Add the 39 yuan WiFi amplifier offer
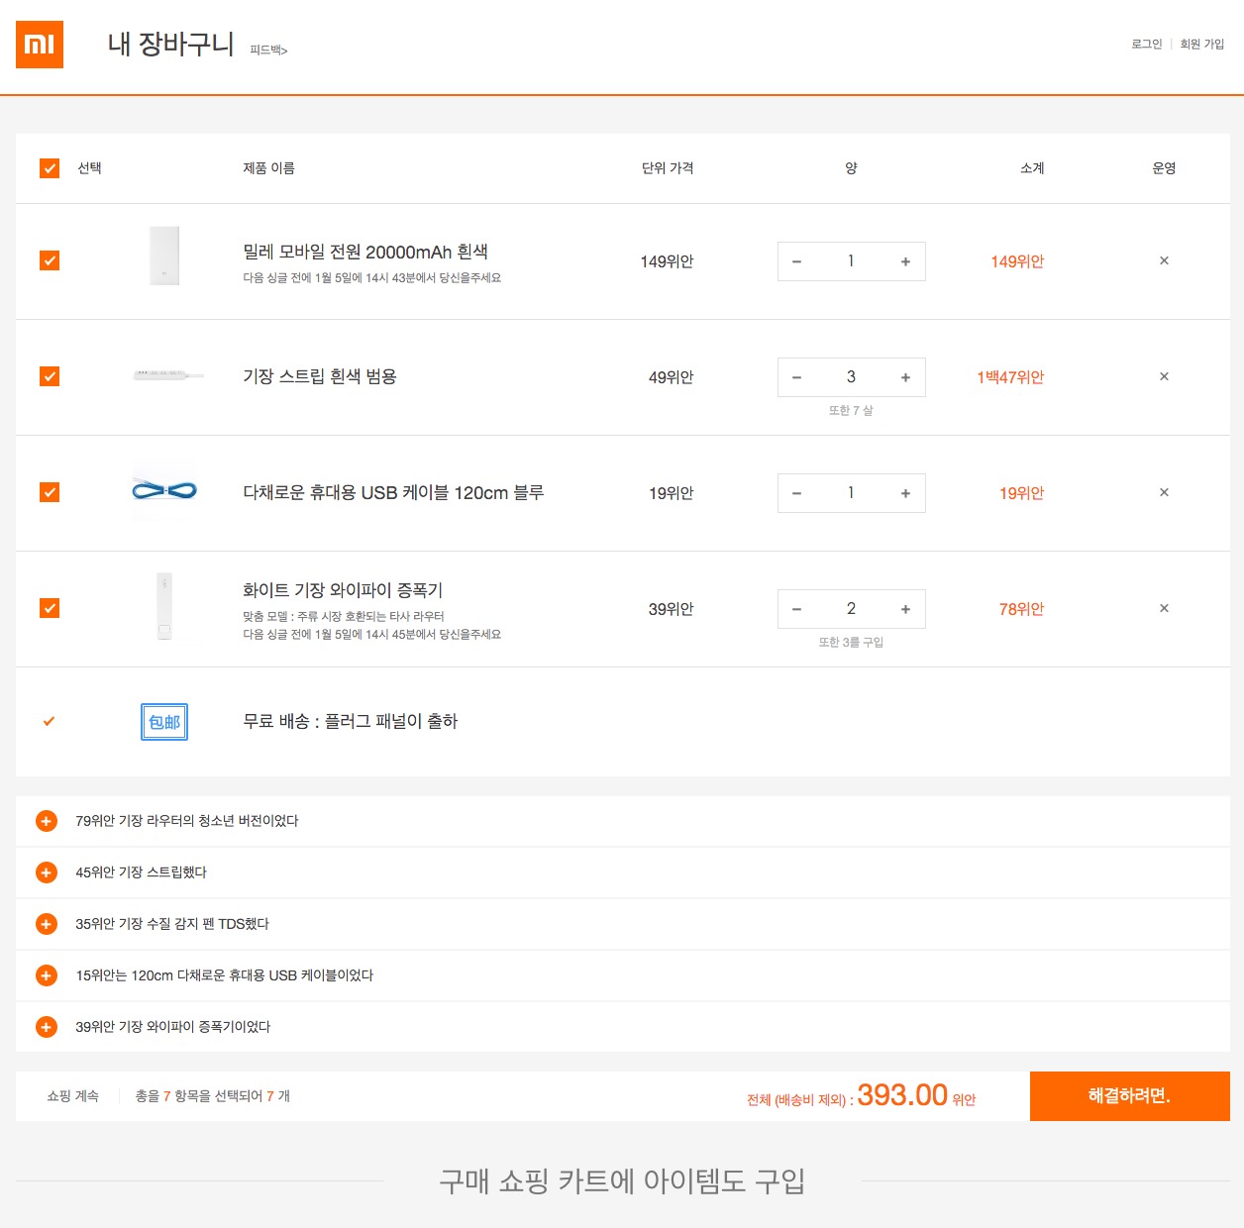The width and height of the screenshot is (1244, 1228). coord(47,1027)
